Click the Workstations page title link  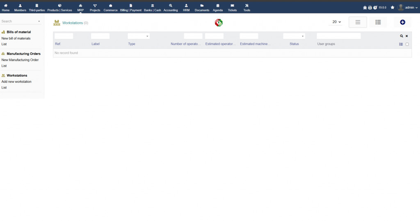73,23
